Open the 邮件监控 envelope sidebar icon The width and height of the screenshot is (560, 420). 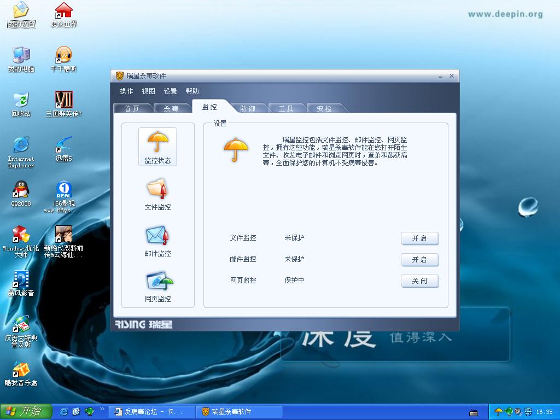(x=157, y=241)
